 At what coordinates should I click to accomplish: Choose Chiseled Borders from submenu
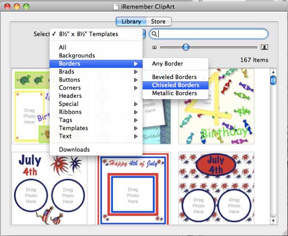(x=175, y=85)
